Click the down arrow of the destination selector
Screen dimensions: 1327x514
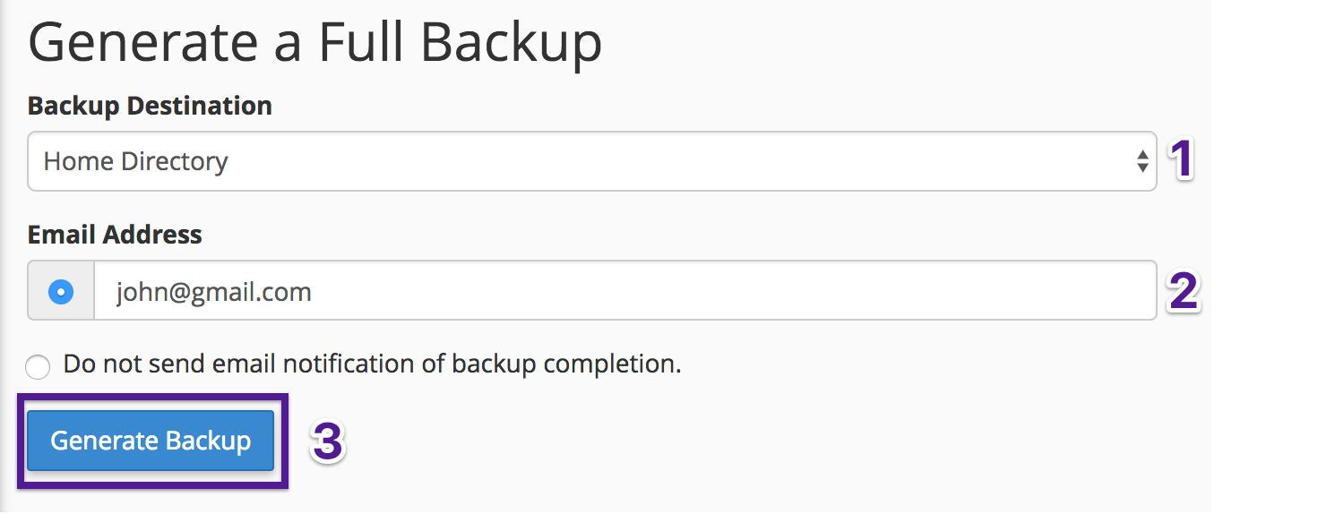coord(1142,167)
